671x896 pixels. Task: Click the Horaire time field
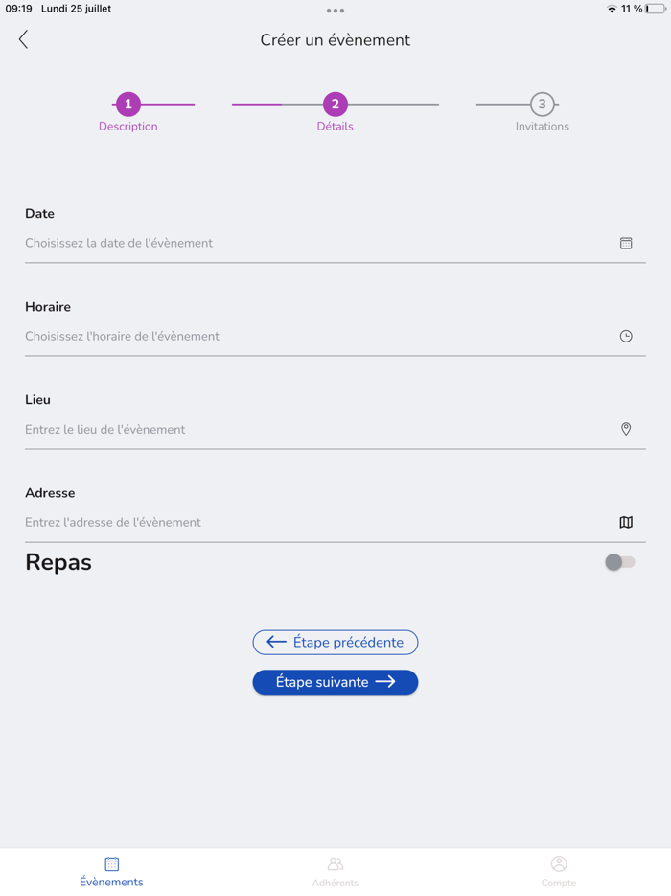(316, 337)
